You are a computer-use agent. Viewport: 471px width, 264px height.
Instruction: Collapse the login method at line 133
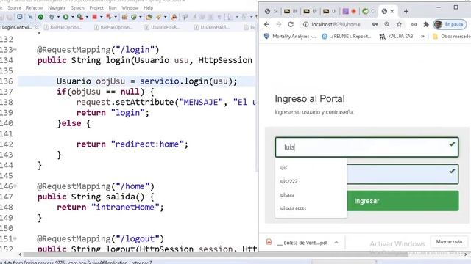point(15,49)
